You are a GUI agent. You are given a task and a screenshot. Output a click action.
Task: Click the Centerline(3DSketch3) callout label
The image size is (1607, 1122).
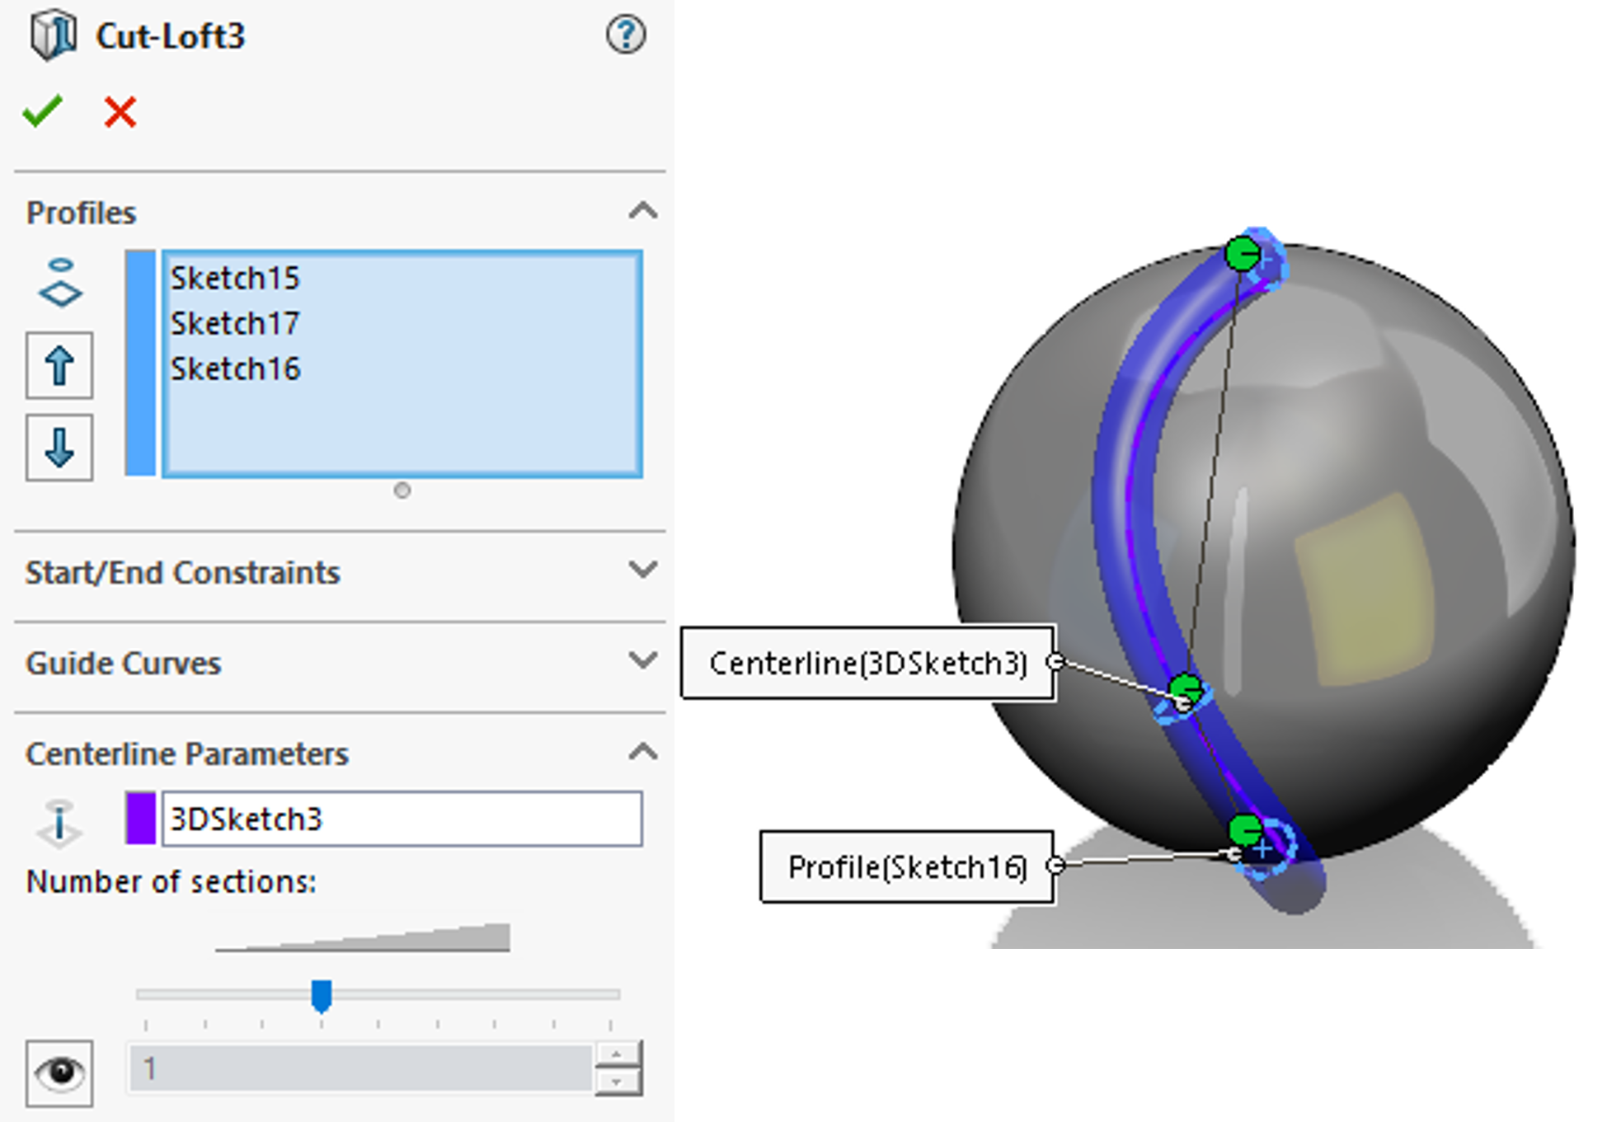pyautogui.click(x=867, y=663)
